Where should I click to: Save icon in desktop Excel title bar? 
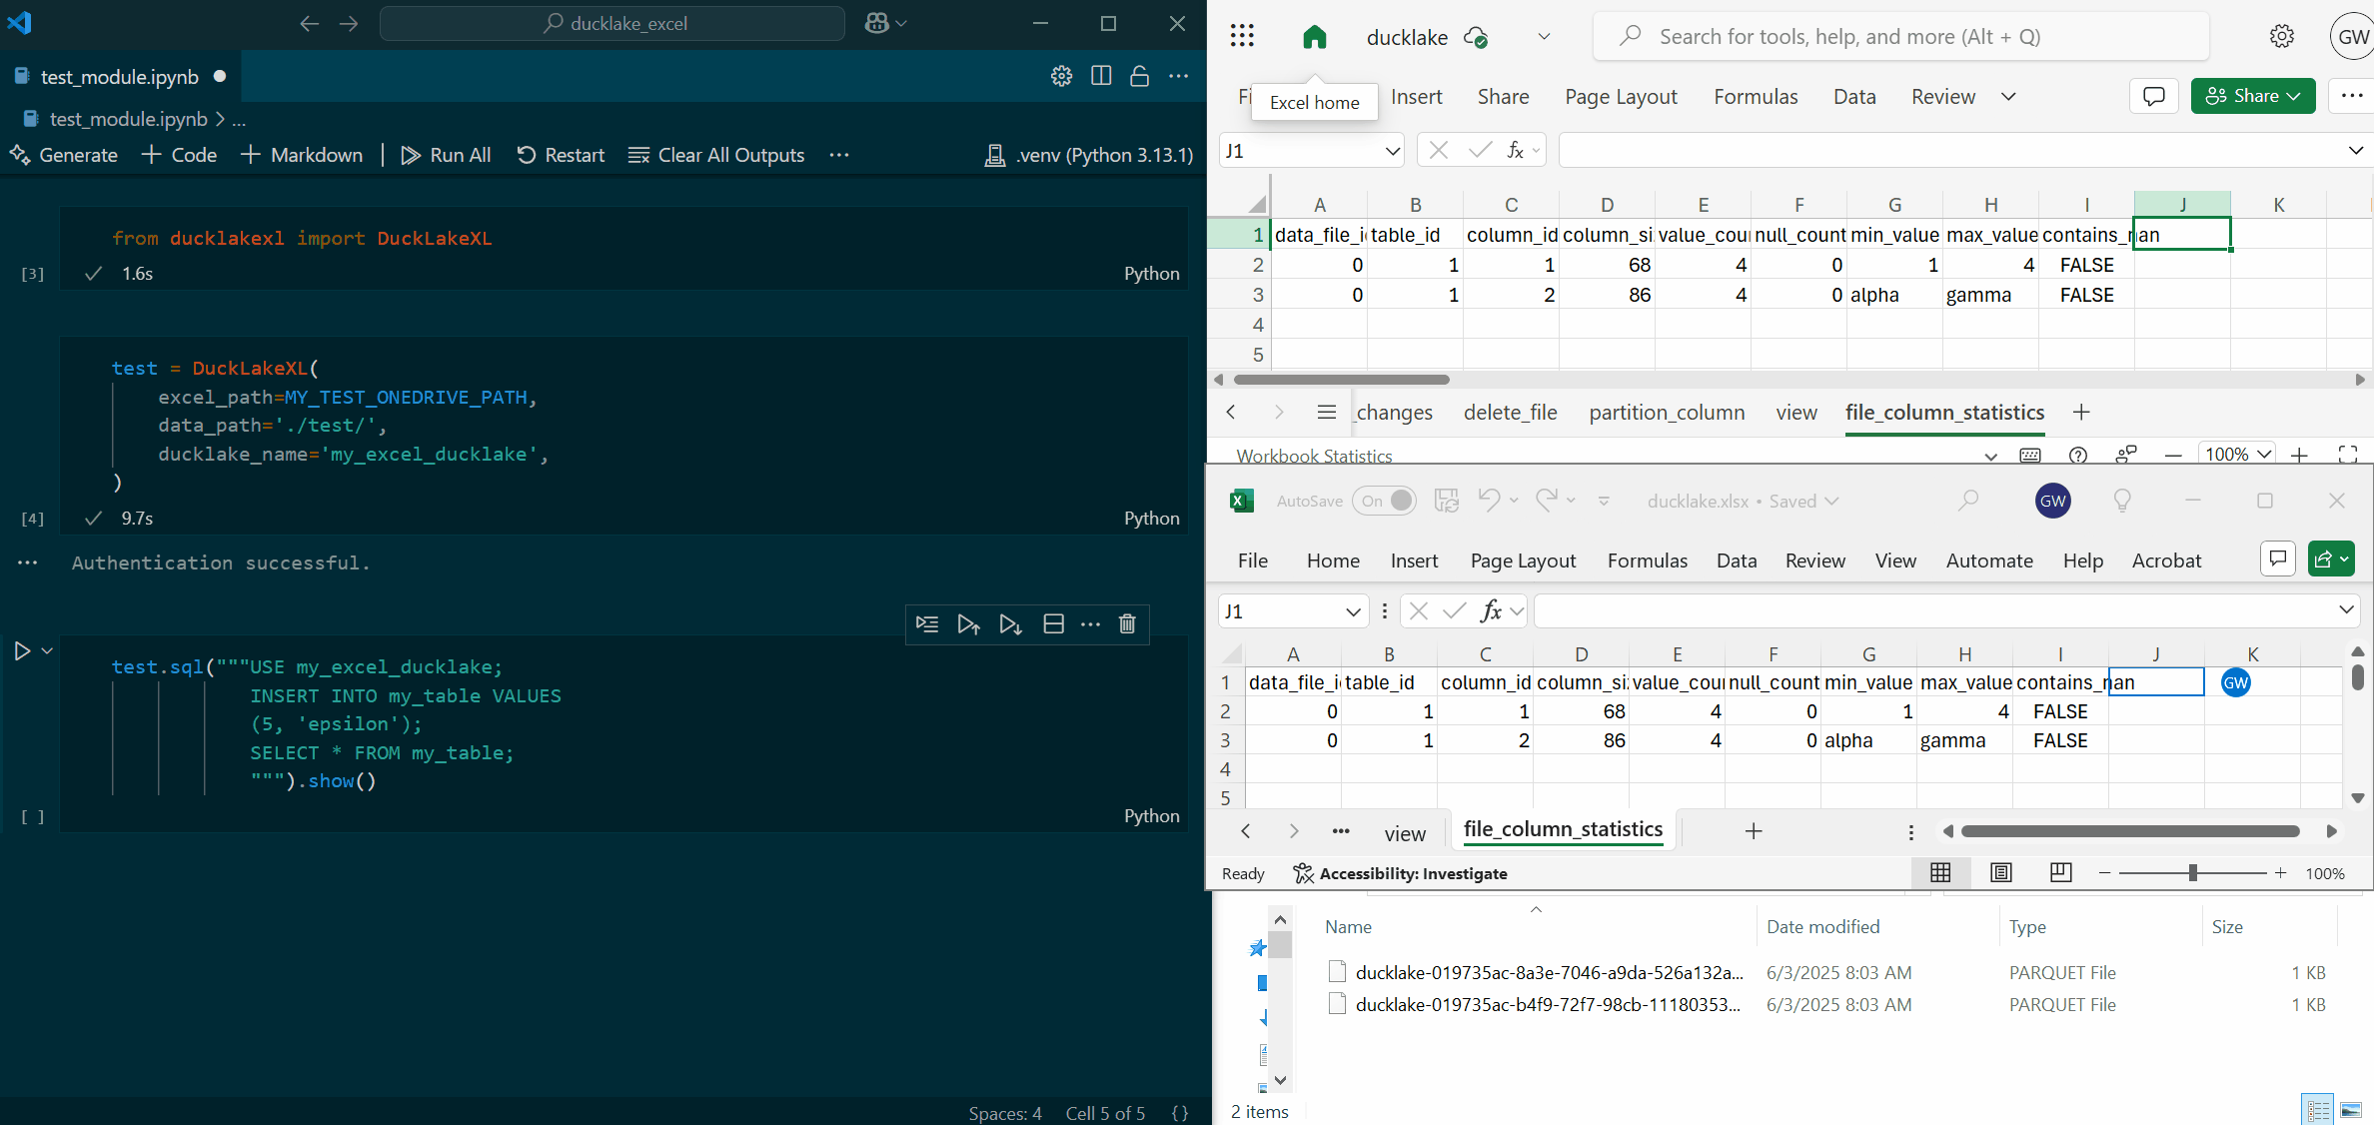[x=1446, y=501]
